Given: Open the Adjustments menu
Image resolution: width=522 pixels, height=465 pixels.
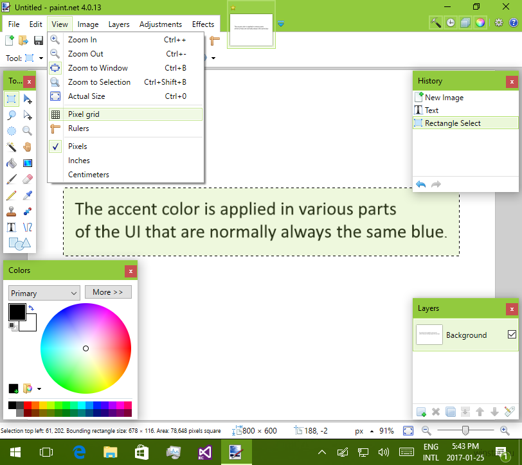Looking at the screenshot, I should (161, 24).
